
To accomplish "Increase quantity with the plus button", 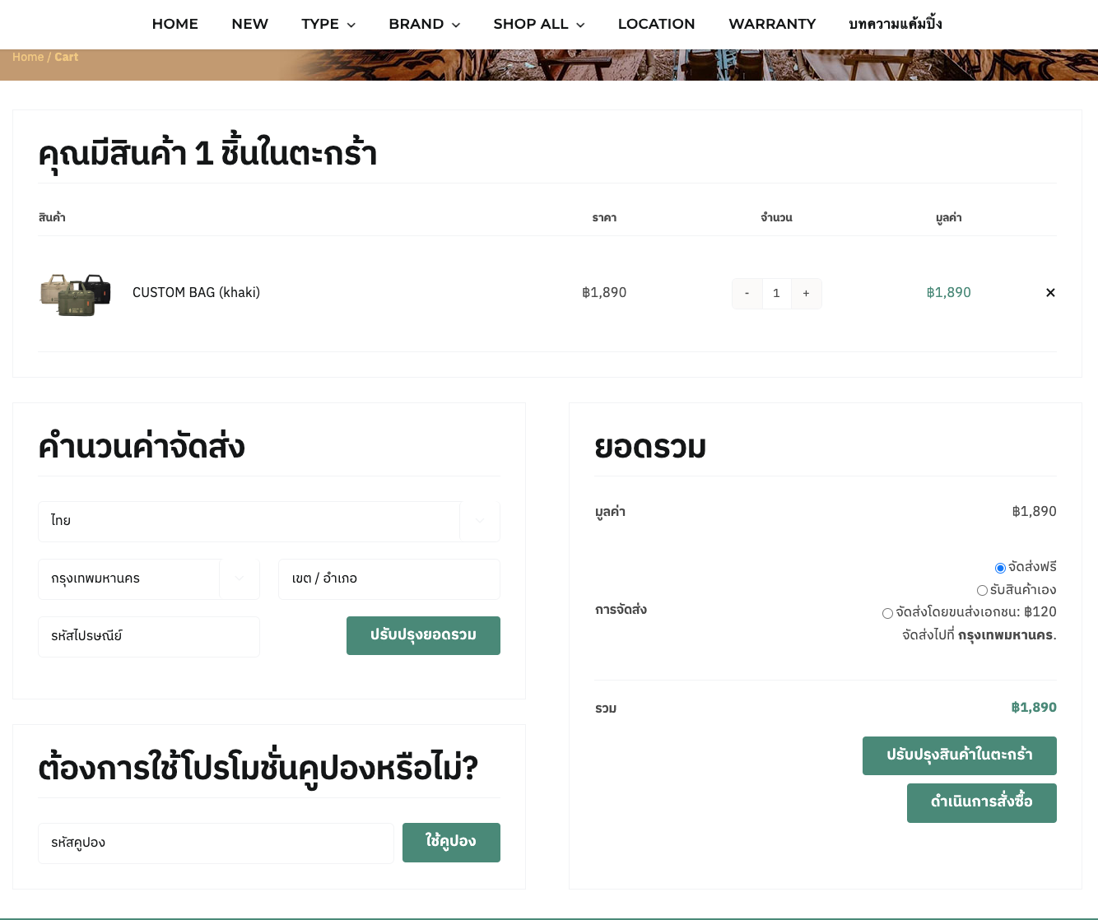I will click(x=806, y=294).
